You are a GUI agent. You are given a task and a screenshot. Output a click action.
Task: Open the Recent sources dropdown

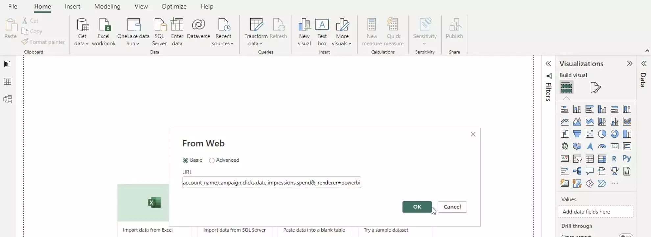click(x=223, y=32)
